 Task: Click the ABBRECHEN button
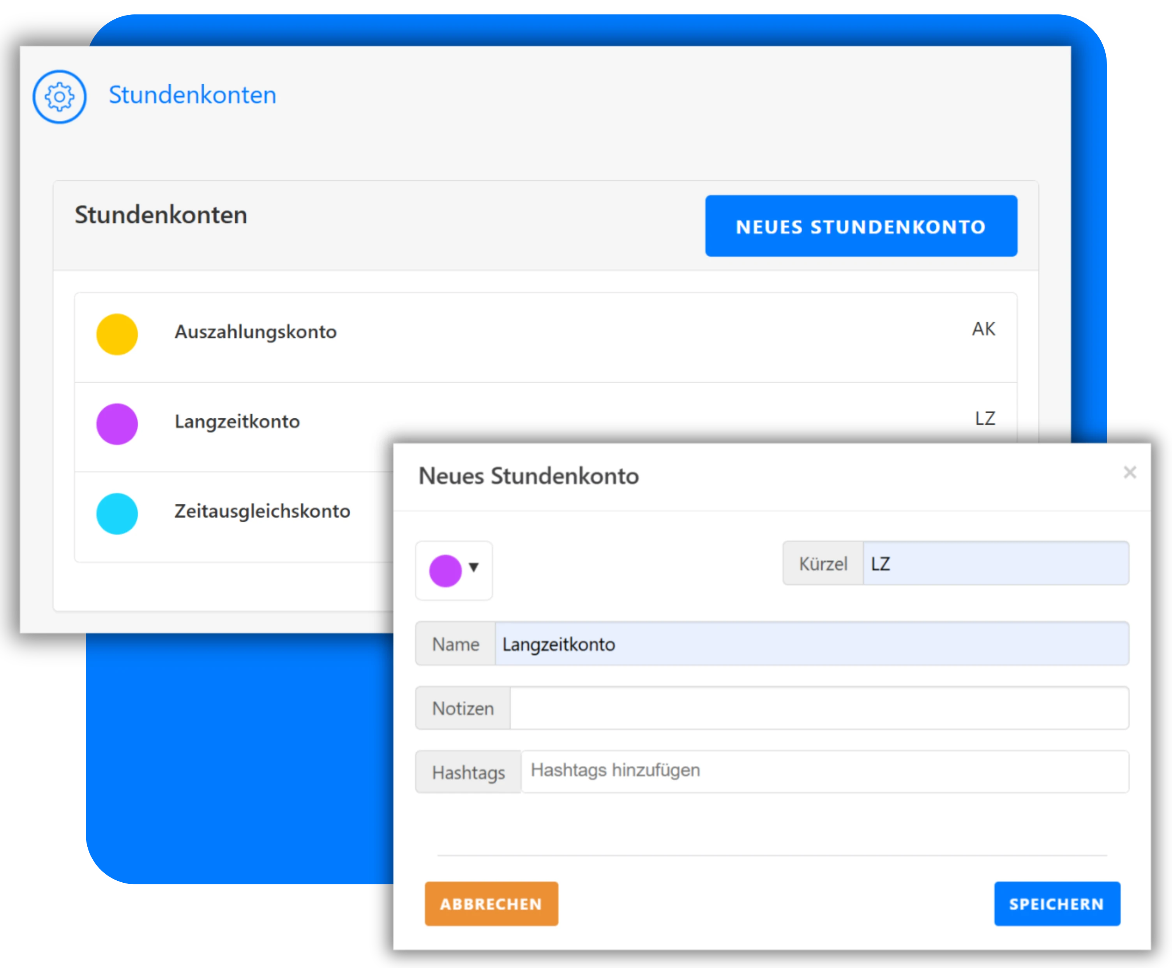(491, 903)
